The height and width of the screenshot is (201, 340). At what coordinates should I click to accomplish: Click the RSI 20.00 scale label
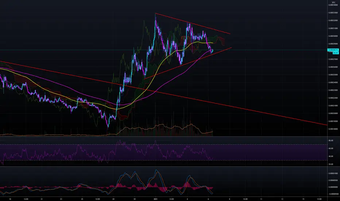331,164
